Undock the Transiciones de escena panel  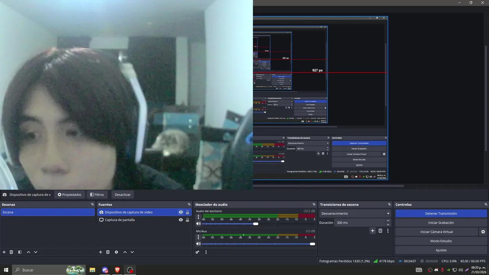tap(389, 205)
